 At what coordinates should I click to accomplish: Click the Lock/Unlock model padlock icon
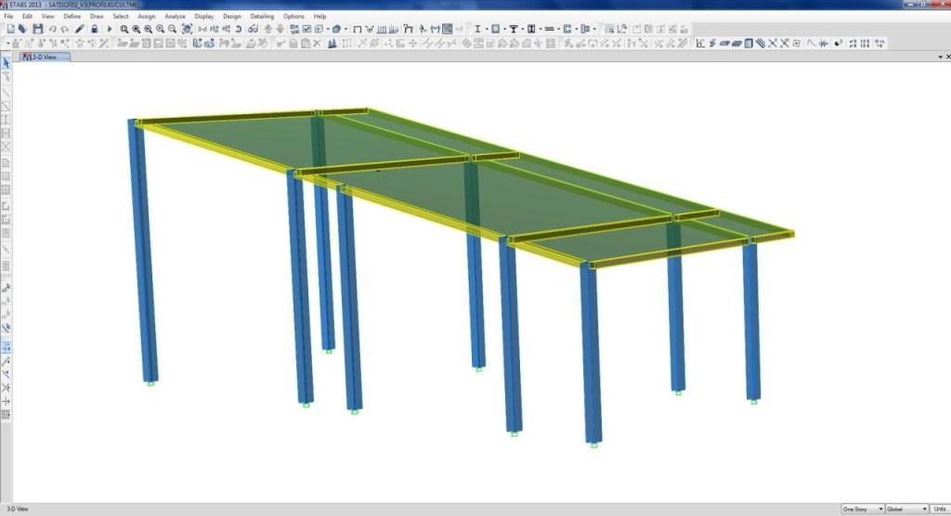95,29
